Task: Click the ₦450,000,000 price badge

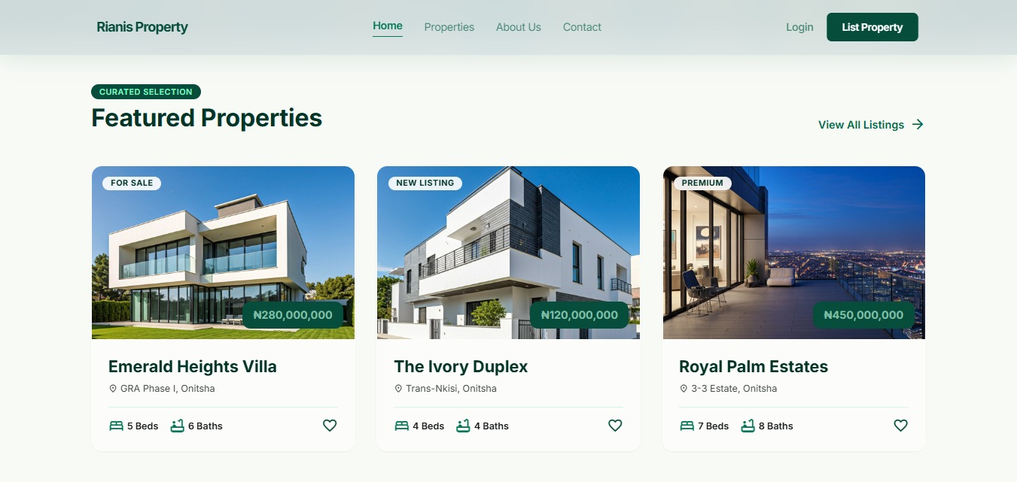Action: (863, 315)
